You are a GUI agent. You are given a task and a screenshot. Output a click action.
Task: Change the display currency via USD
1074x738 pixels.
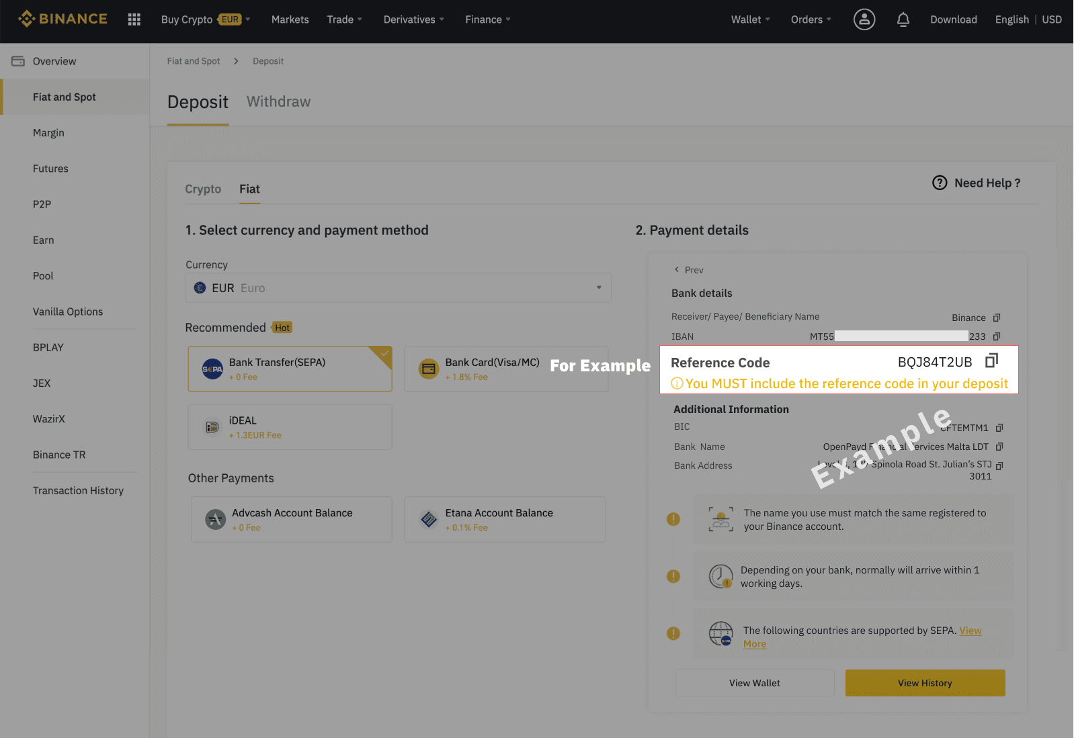click(1052, 19)
